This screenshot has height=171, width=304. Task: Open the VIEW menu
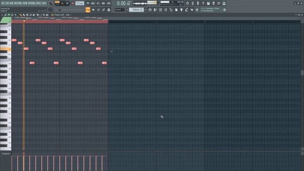click(x=25, y=3)
